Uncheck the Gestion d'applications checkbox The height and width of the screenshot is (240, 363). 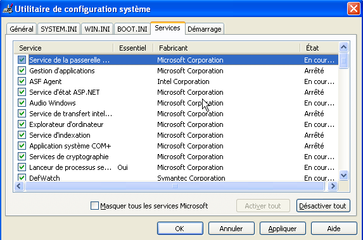tap(22, 70)
